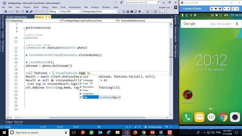Raise volume in Lenovo K10a40 toolbar

click(x=228, y=9)
